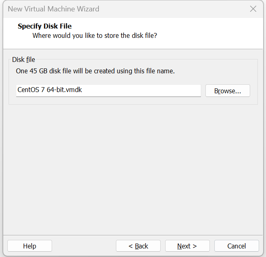Click the white header band beside the heading
Screen dimensions: 266x257
click(183, 29)
